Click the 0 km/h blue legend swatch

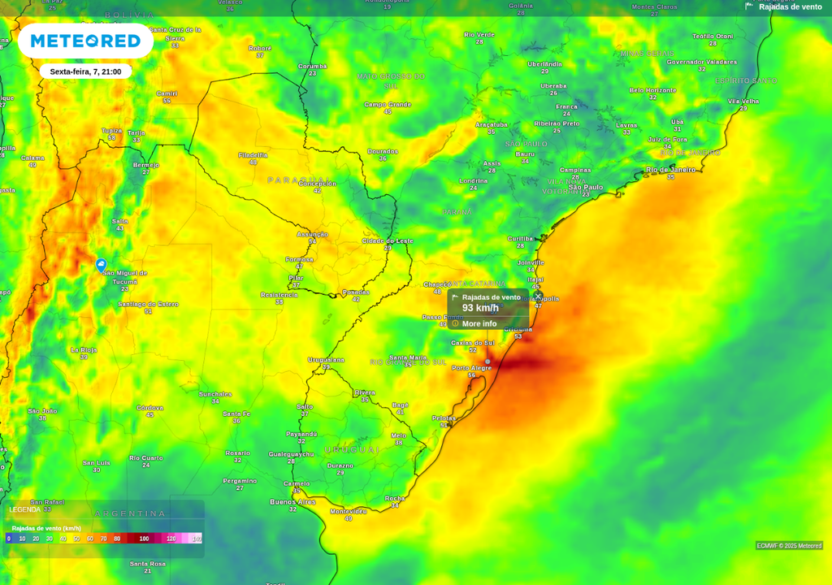(9, 538)
